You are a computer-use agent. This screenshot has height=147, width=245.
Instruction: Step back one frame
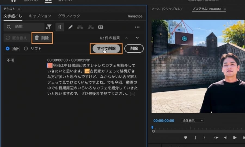225,138
